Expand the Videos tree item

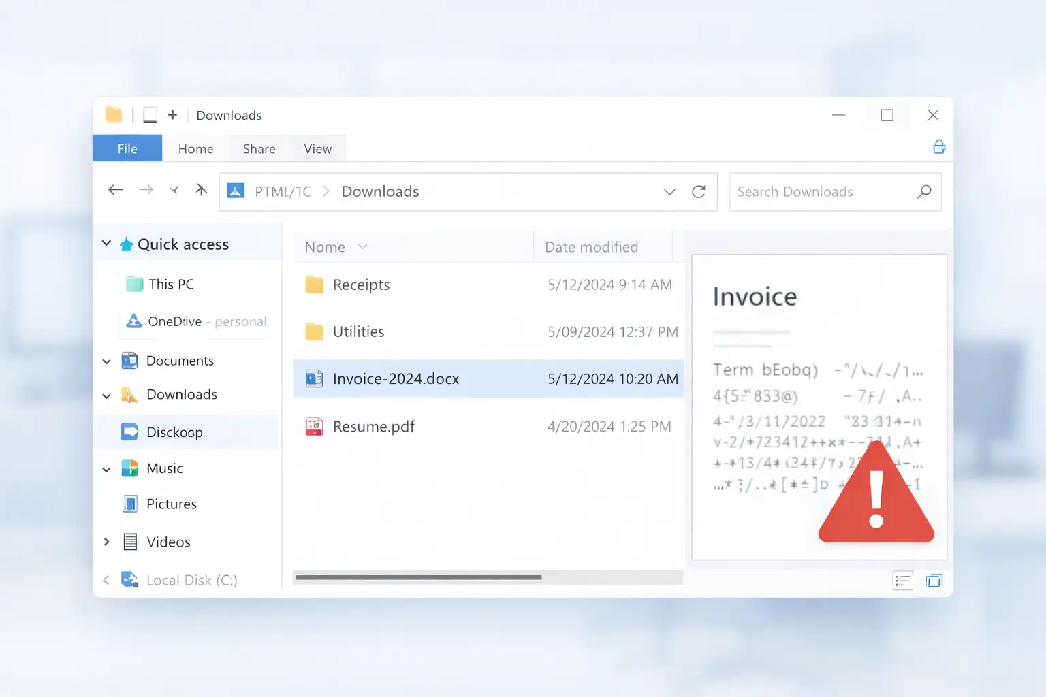[106, 542]
